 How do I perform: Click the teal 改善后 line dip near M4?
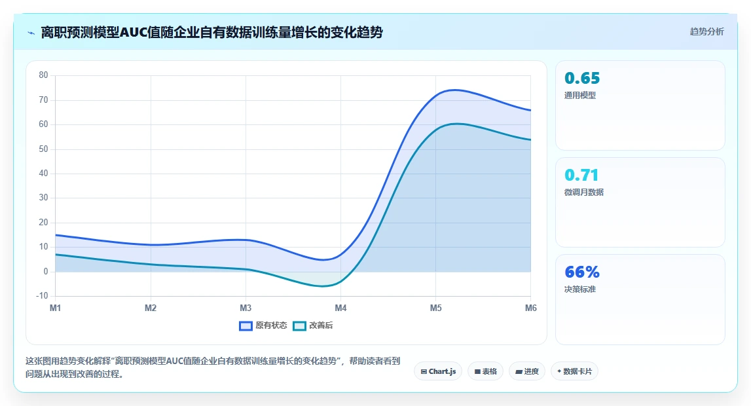[x=323, y=286]
